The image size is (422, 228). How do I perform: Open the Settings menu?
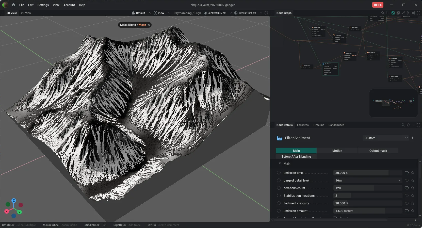[x=43, y=5]
